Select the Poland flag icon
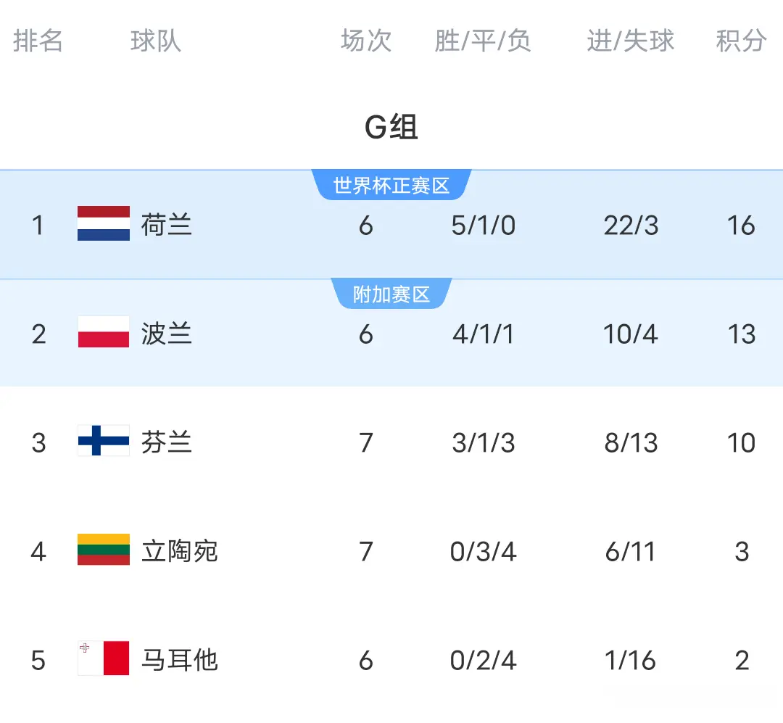This screenshot has width=783, height=723. [x=101, y=334]
